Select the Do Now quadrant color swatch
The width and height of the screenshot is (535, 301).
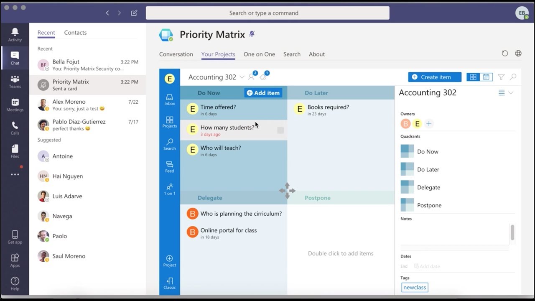[407, 151]
